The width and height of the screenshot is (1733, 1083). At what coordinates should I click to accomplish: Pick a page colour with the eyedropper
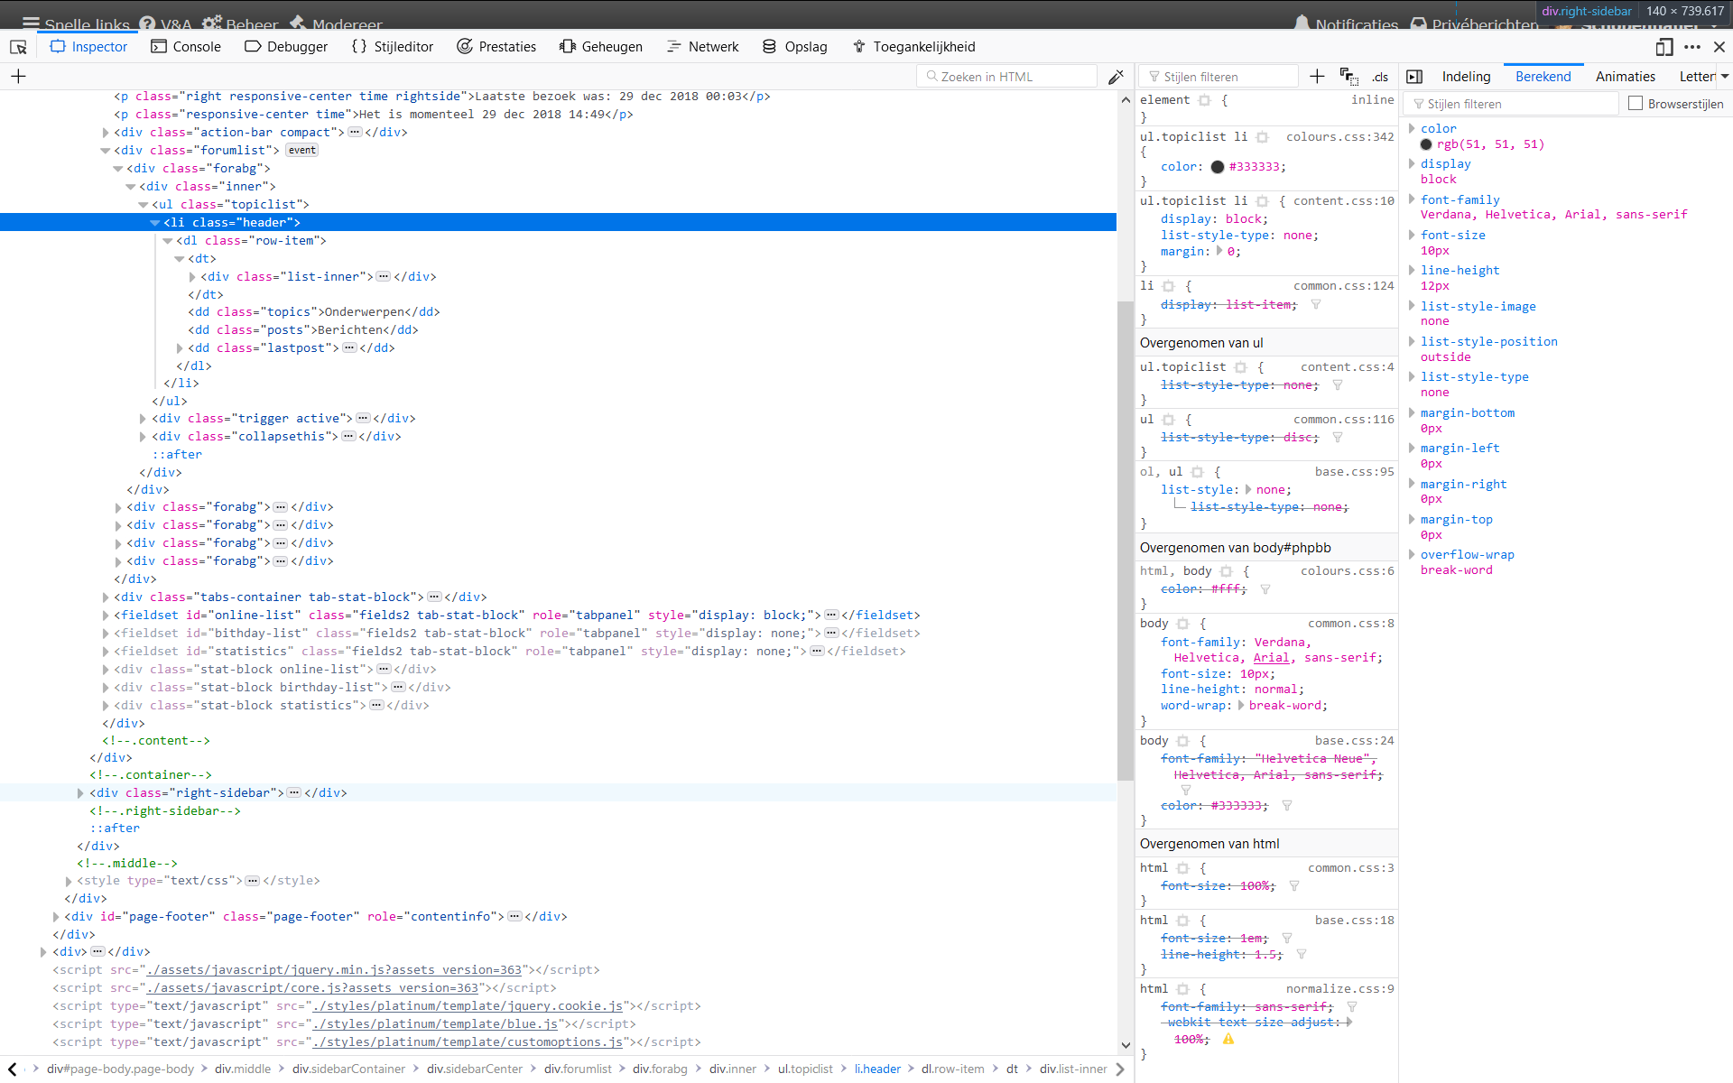click(x=1117, y=77)
